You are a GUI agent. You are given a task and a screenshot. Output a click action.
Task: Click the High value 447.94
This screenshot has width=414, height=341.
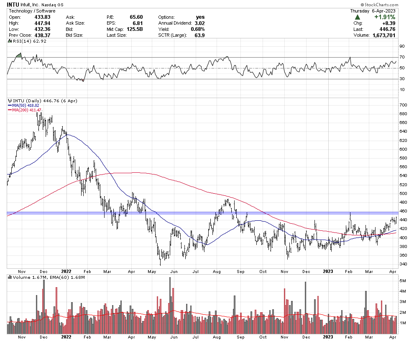pos(42,23)
